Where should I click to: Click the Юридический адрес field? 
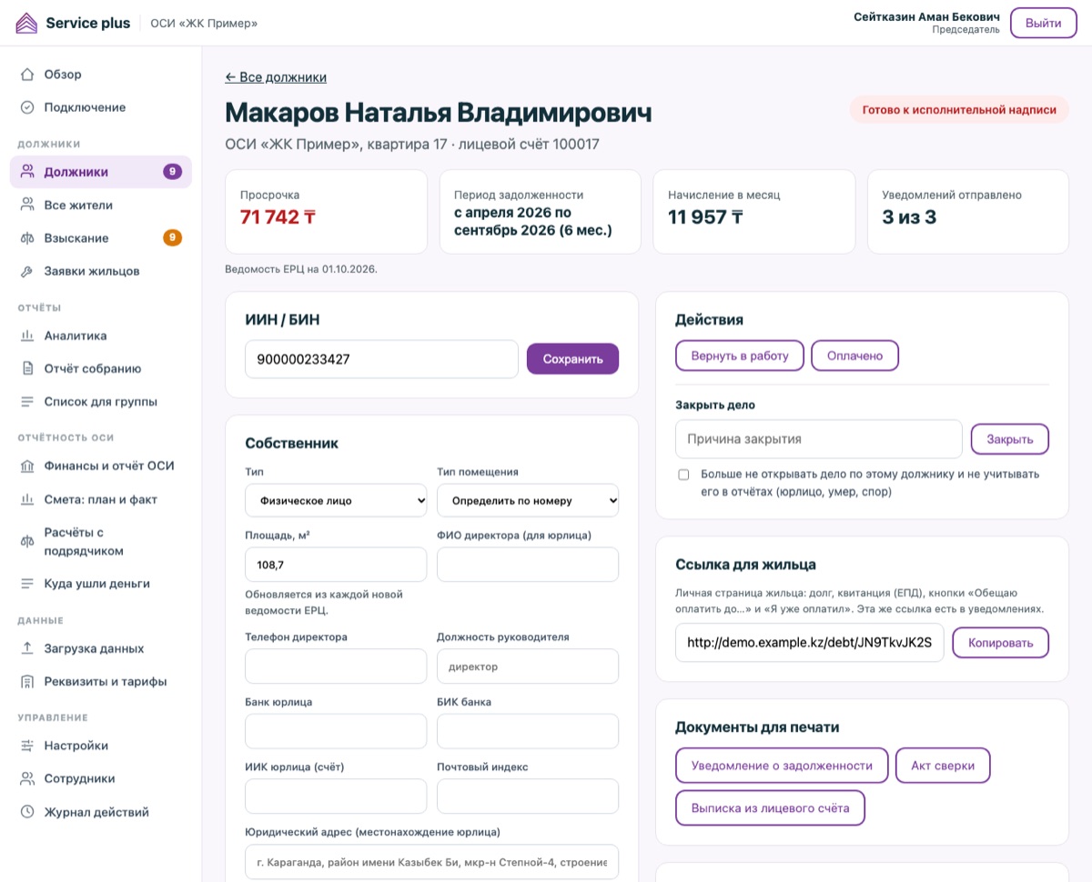(x=432, y=861)
